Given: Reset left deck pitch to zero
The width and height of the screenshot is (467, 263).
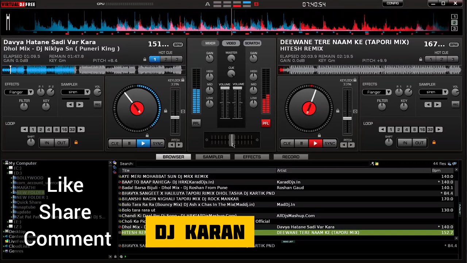Looking at the screenshot, I should pyautogui.click(x=183, y=111).
